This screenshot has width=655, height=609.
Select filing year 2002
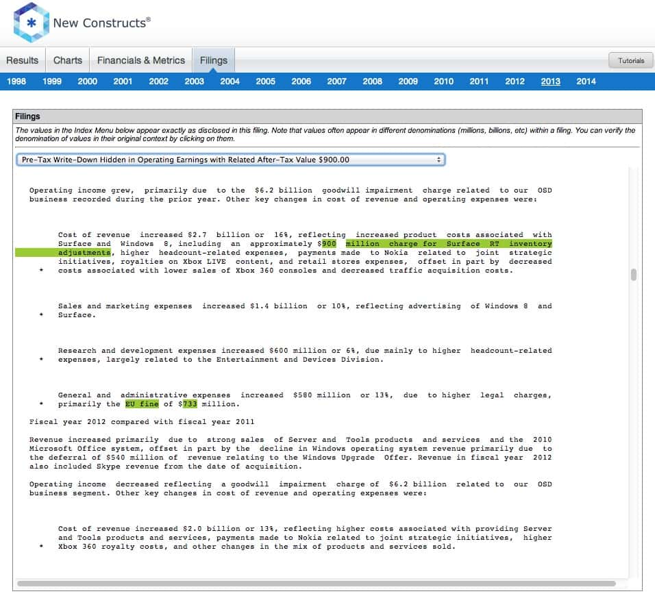[x=159, y=82]
